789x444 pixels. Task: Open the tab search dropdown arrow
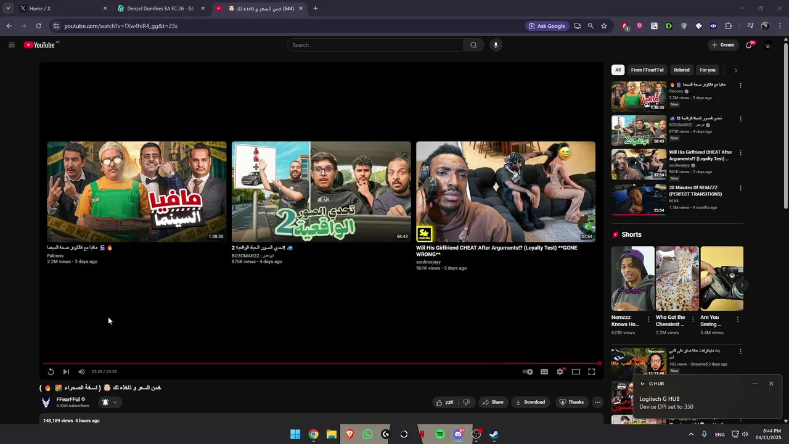pos(7,9)
